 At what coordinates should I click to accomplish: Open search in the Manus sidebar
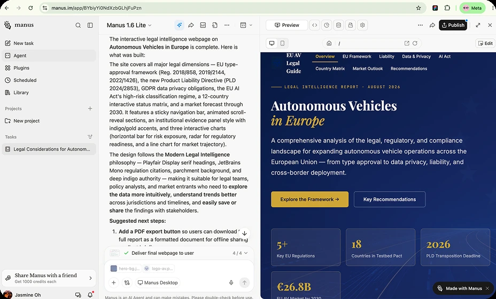[x=78, y=25]
